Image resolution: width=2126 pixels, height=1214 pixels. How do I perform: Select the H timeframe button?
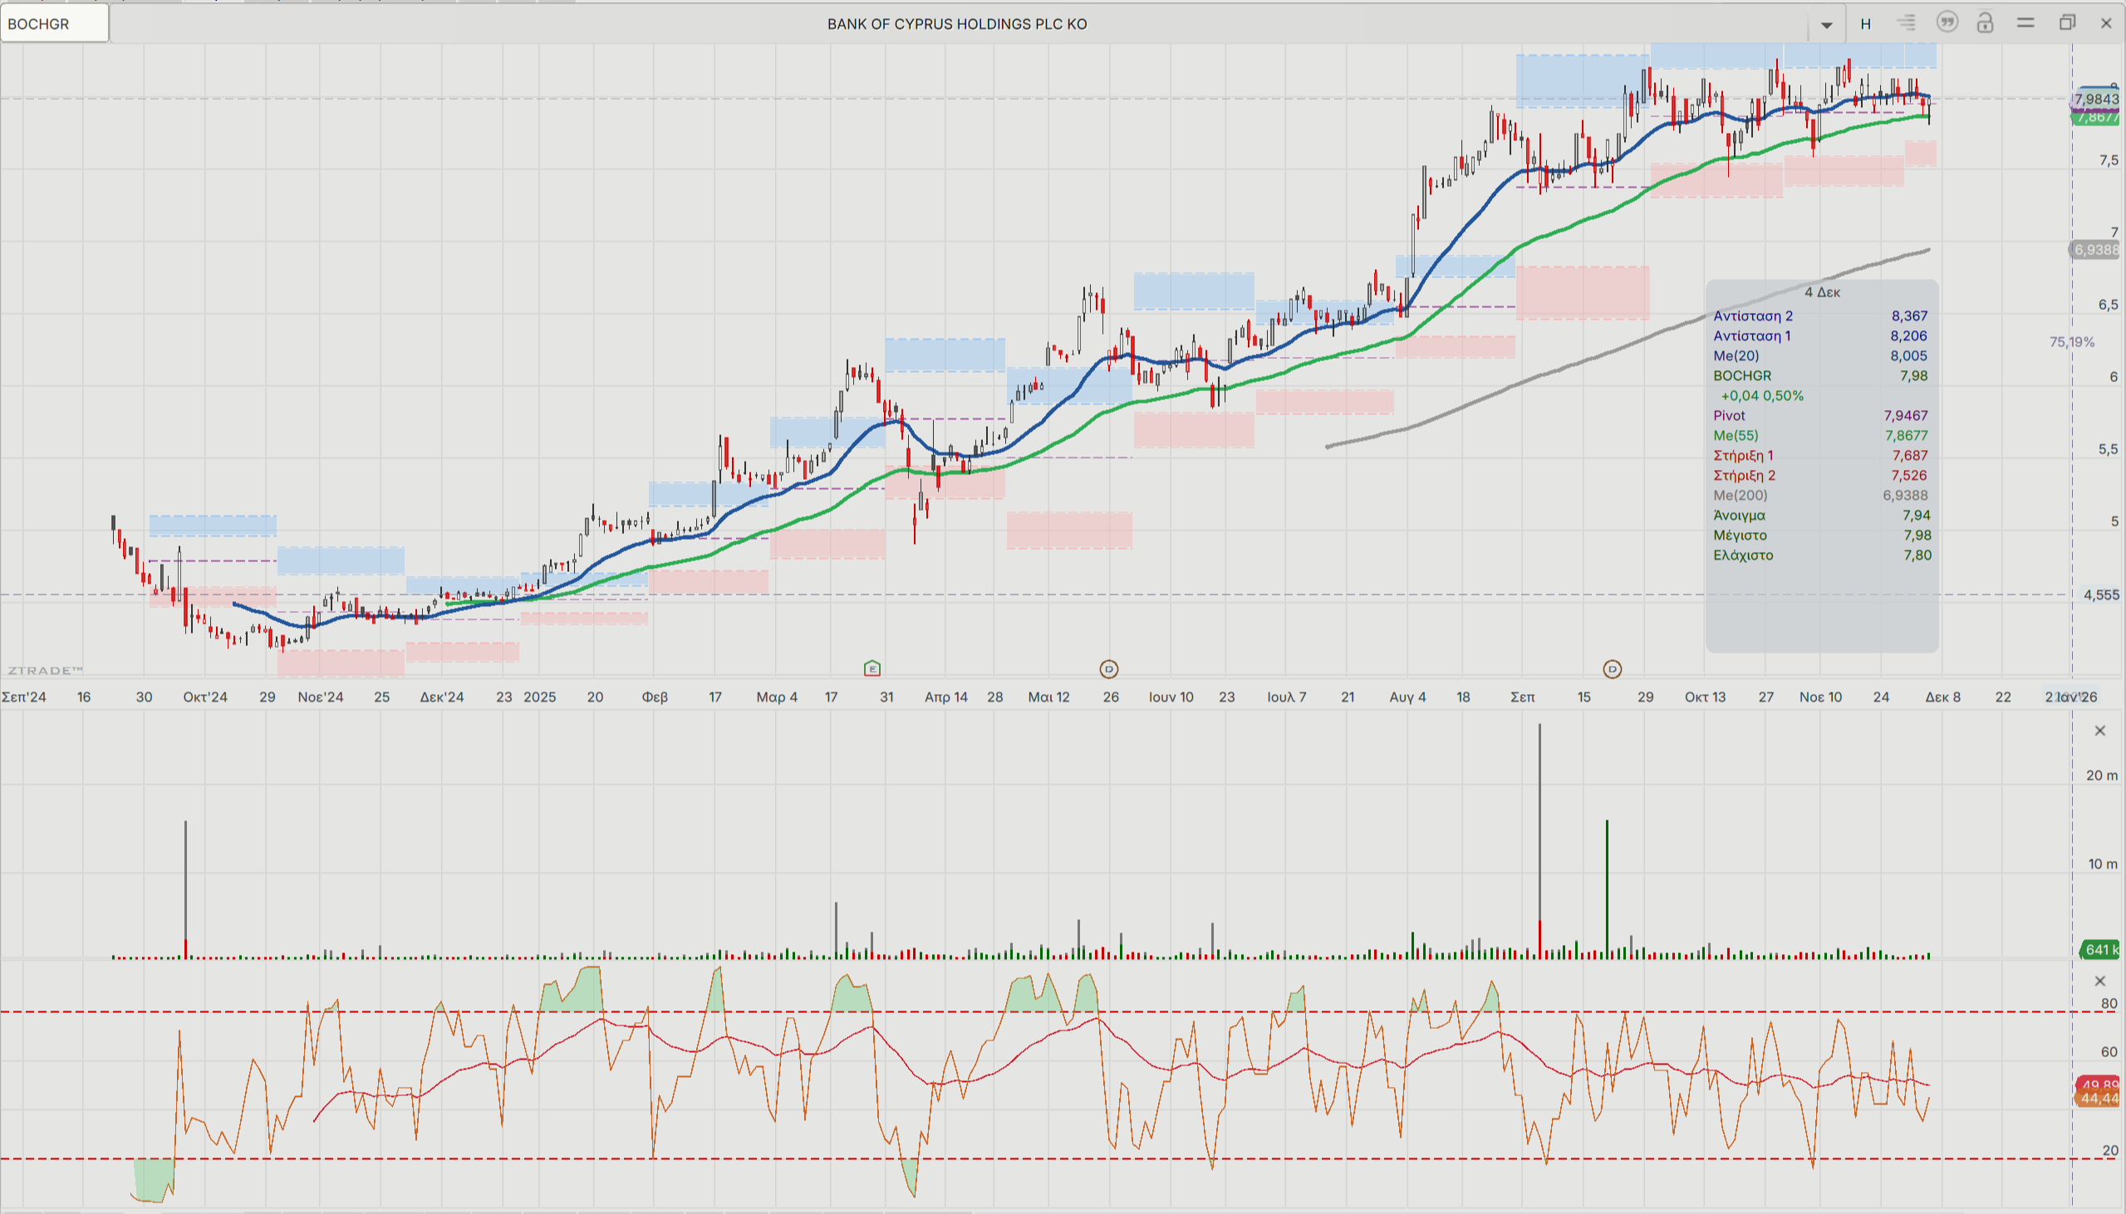click(1865, 23)
